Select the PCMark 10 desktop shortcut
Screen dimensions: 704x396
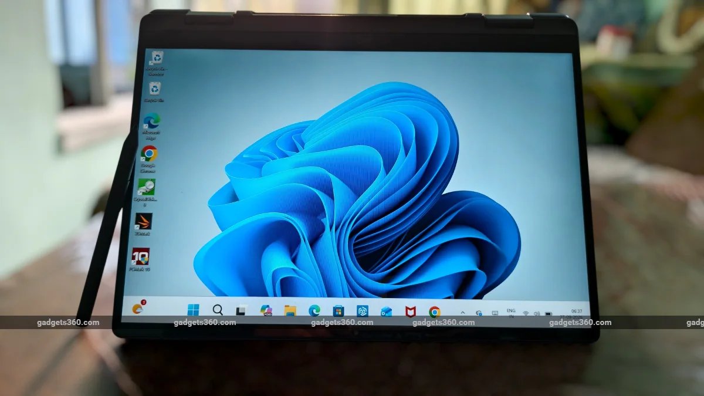pyautogui.click(x=140, y=260)
